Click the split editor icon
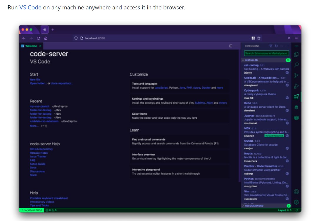 coord(231,46)
